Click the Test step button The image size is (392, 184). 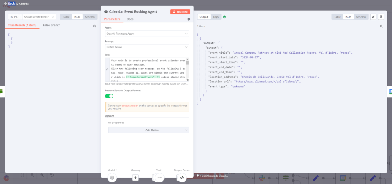tap(180, 12)
